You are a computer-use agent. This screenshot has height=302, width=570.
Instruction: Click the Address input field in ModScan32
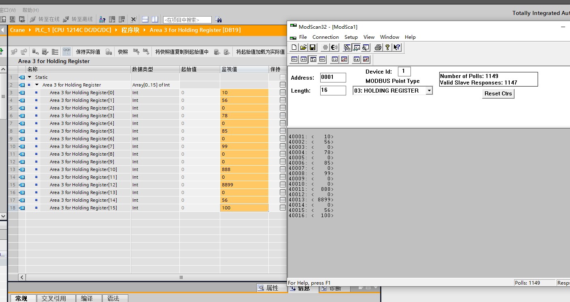point(333,77)
